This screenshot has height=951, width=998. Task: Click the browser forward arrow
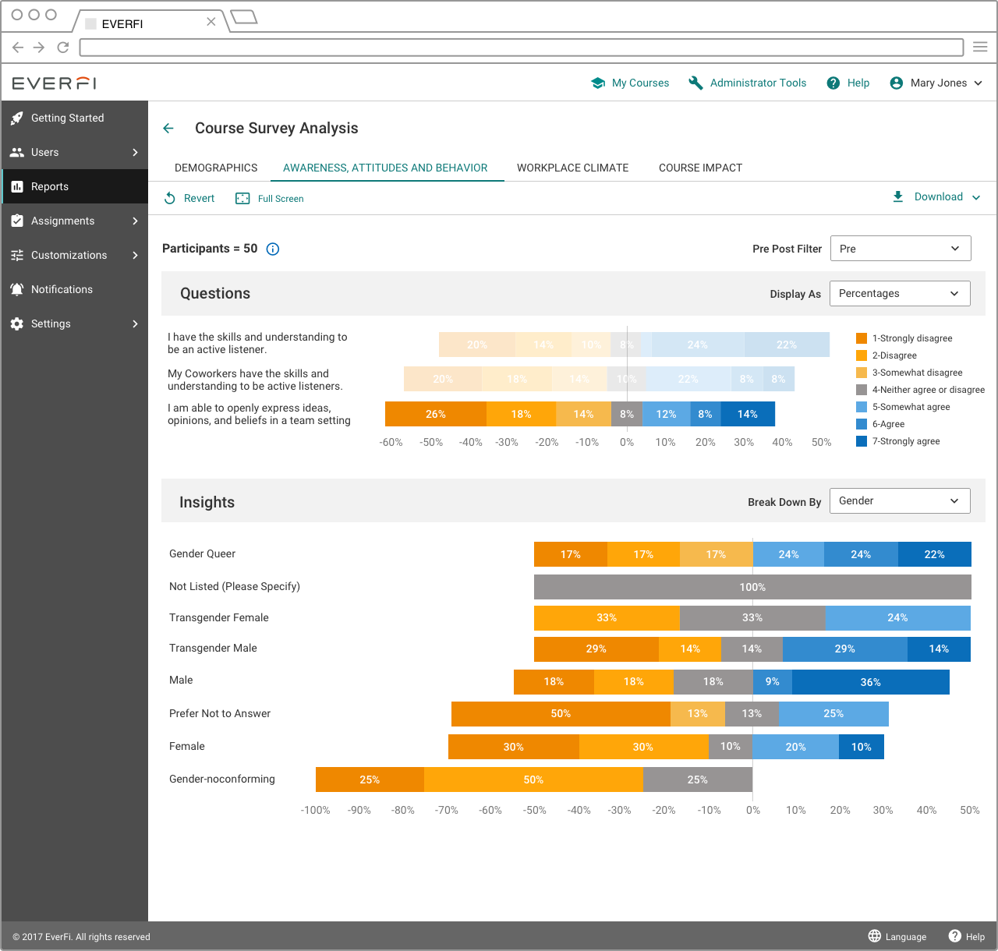coord(39,48)
